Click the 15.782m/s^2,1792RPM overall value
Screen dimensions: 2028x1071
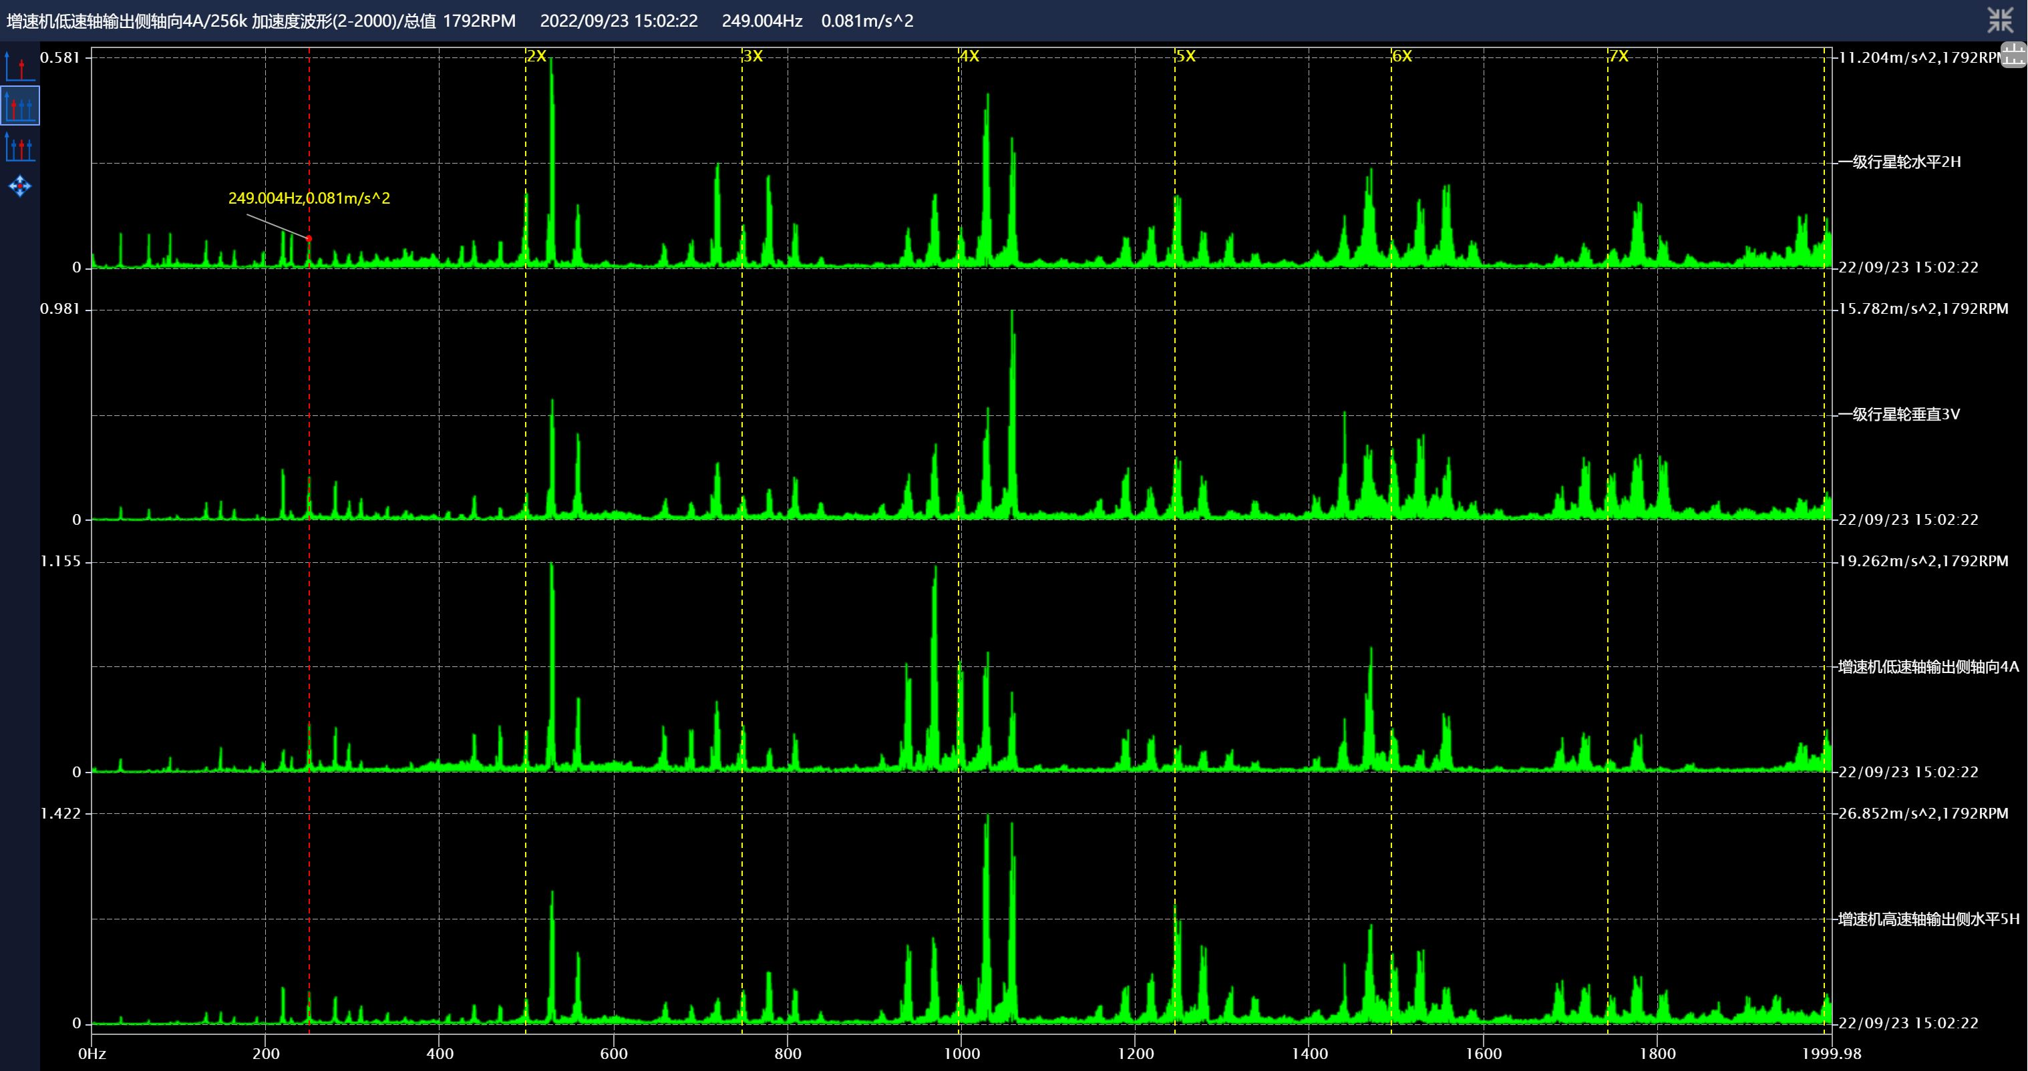click(1923, 308)
